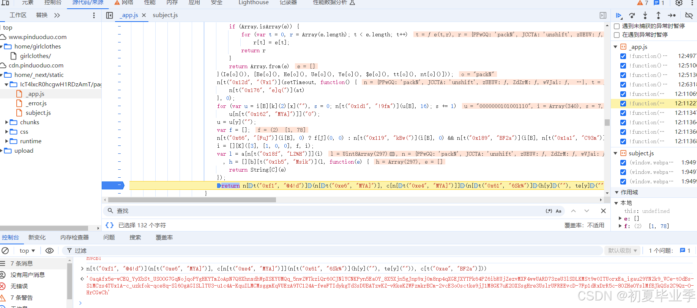Show no user messages filter
The width and height of the screenshot is (697, 308).
(x=27, y=275)
